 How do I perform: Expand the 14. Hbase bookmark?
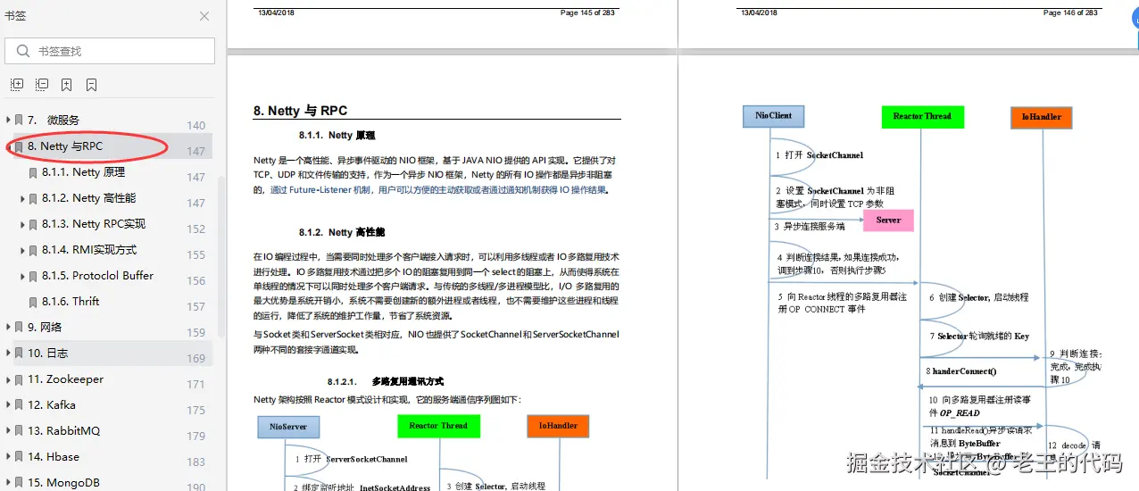pos(8,456)
